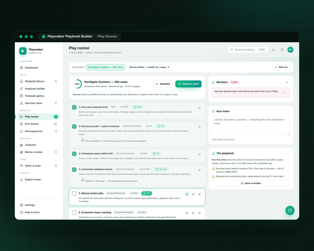Edit the Pre-call research brief step

(199, 108)
